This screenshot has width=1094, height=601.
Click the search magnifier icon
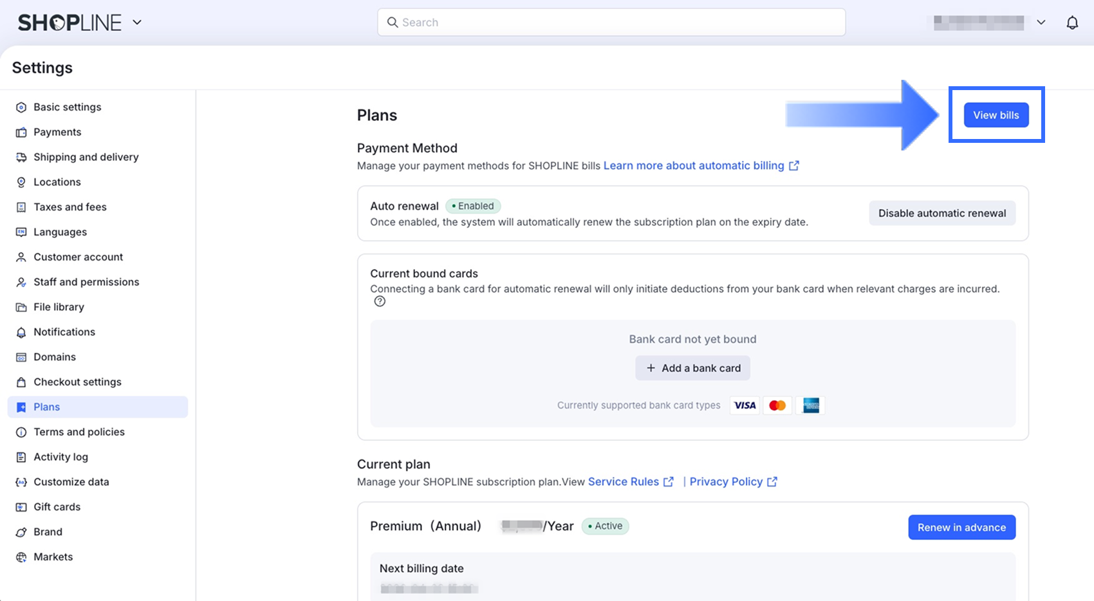click(393, 23)
